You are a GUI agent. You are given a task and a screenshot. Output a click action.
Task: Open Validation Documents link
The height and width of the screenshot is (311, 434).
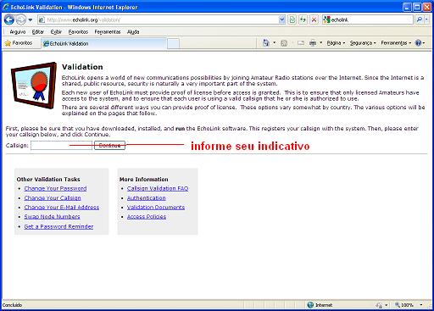(156, 208)
